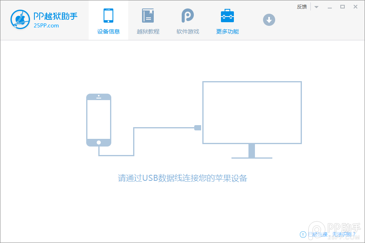Open the 更多功能 toolbox icon
Screen dimensions: 365x243
[x=227, y=15]
